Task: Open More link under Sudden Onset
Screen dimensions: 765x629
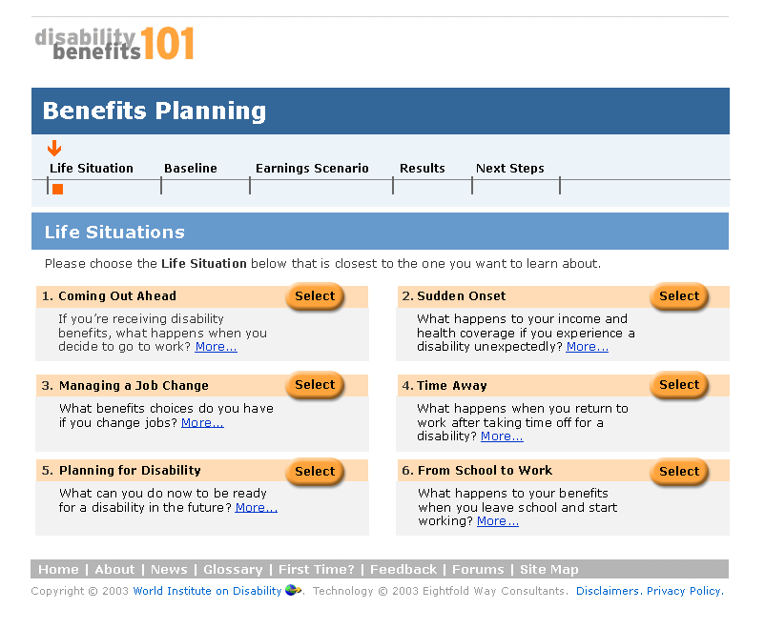Action: [x=587, y=347]
